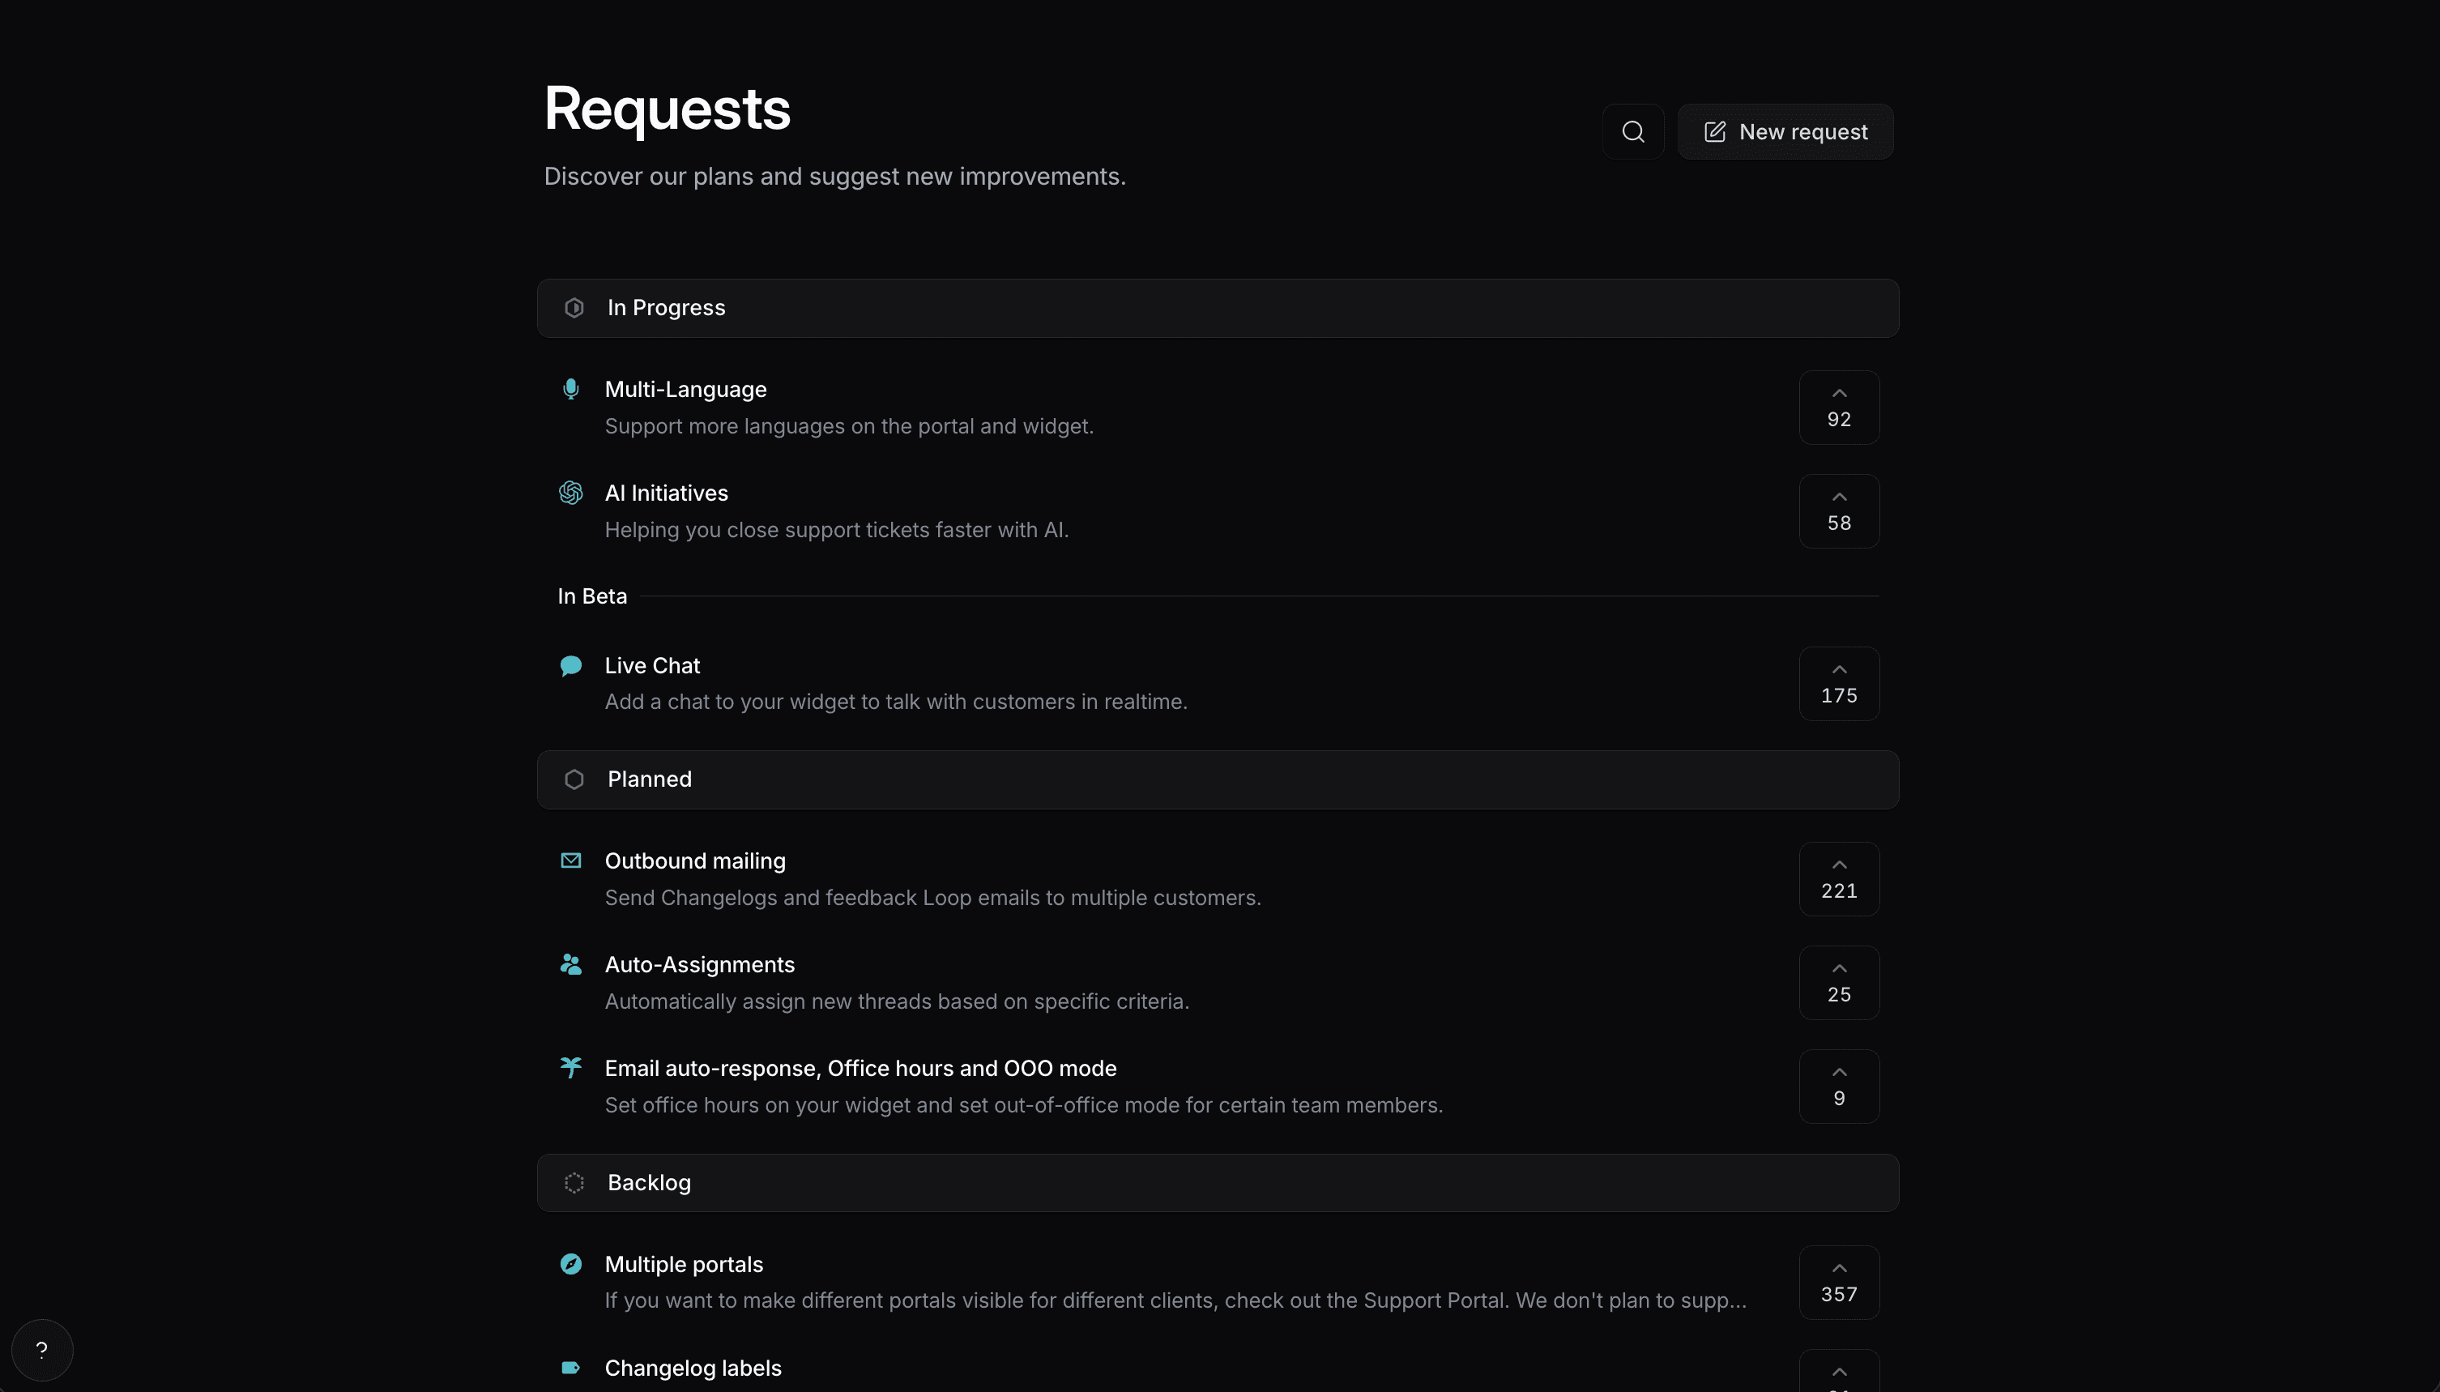Upvote Multi-Language request with 92 votes
The image size is (2440, 1392).
click(x=1839, y=408)
